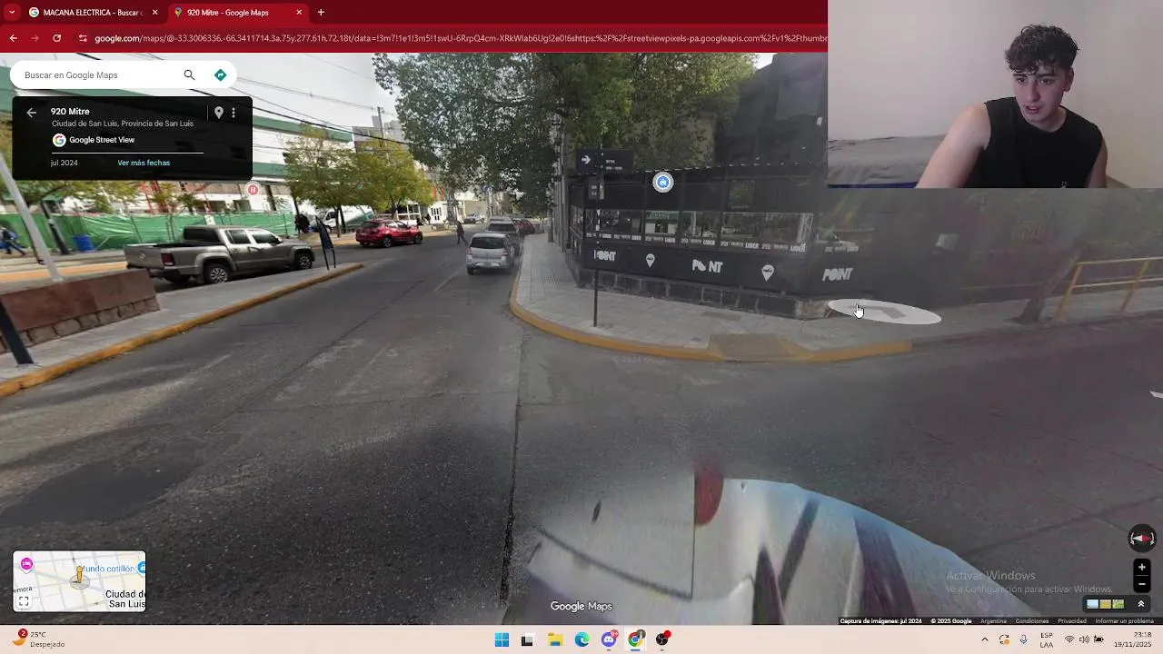Image resolution: width=1163 pixels, height=654 pixels.
Task: Click the Ver más fechas link
Action: coord(144,163)
